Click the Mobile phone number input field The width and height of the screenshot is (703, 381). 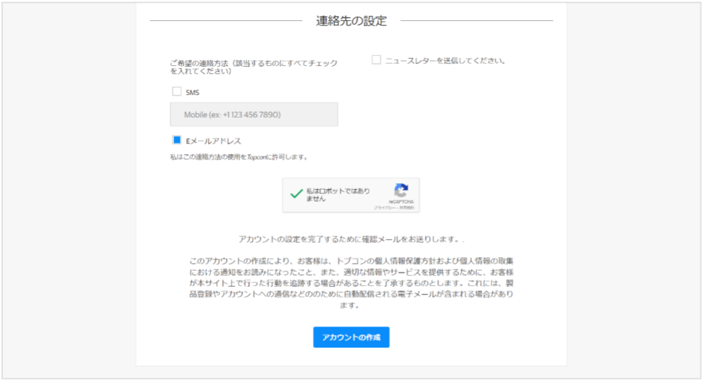click(x=254, y=114)
